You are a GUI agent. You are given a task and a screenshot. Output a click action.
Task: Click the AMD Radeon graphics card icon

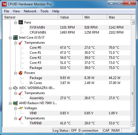pos(15,103)
